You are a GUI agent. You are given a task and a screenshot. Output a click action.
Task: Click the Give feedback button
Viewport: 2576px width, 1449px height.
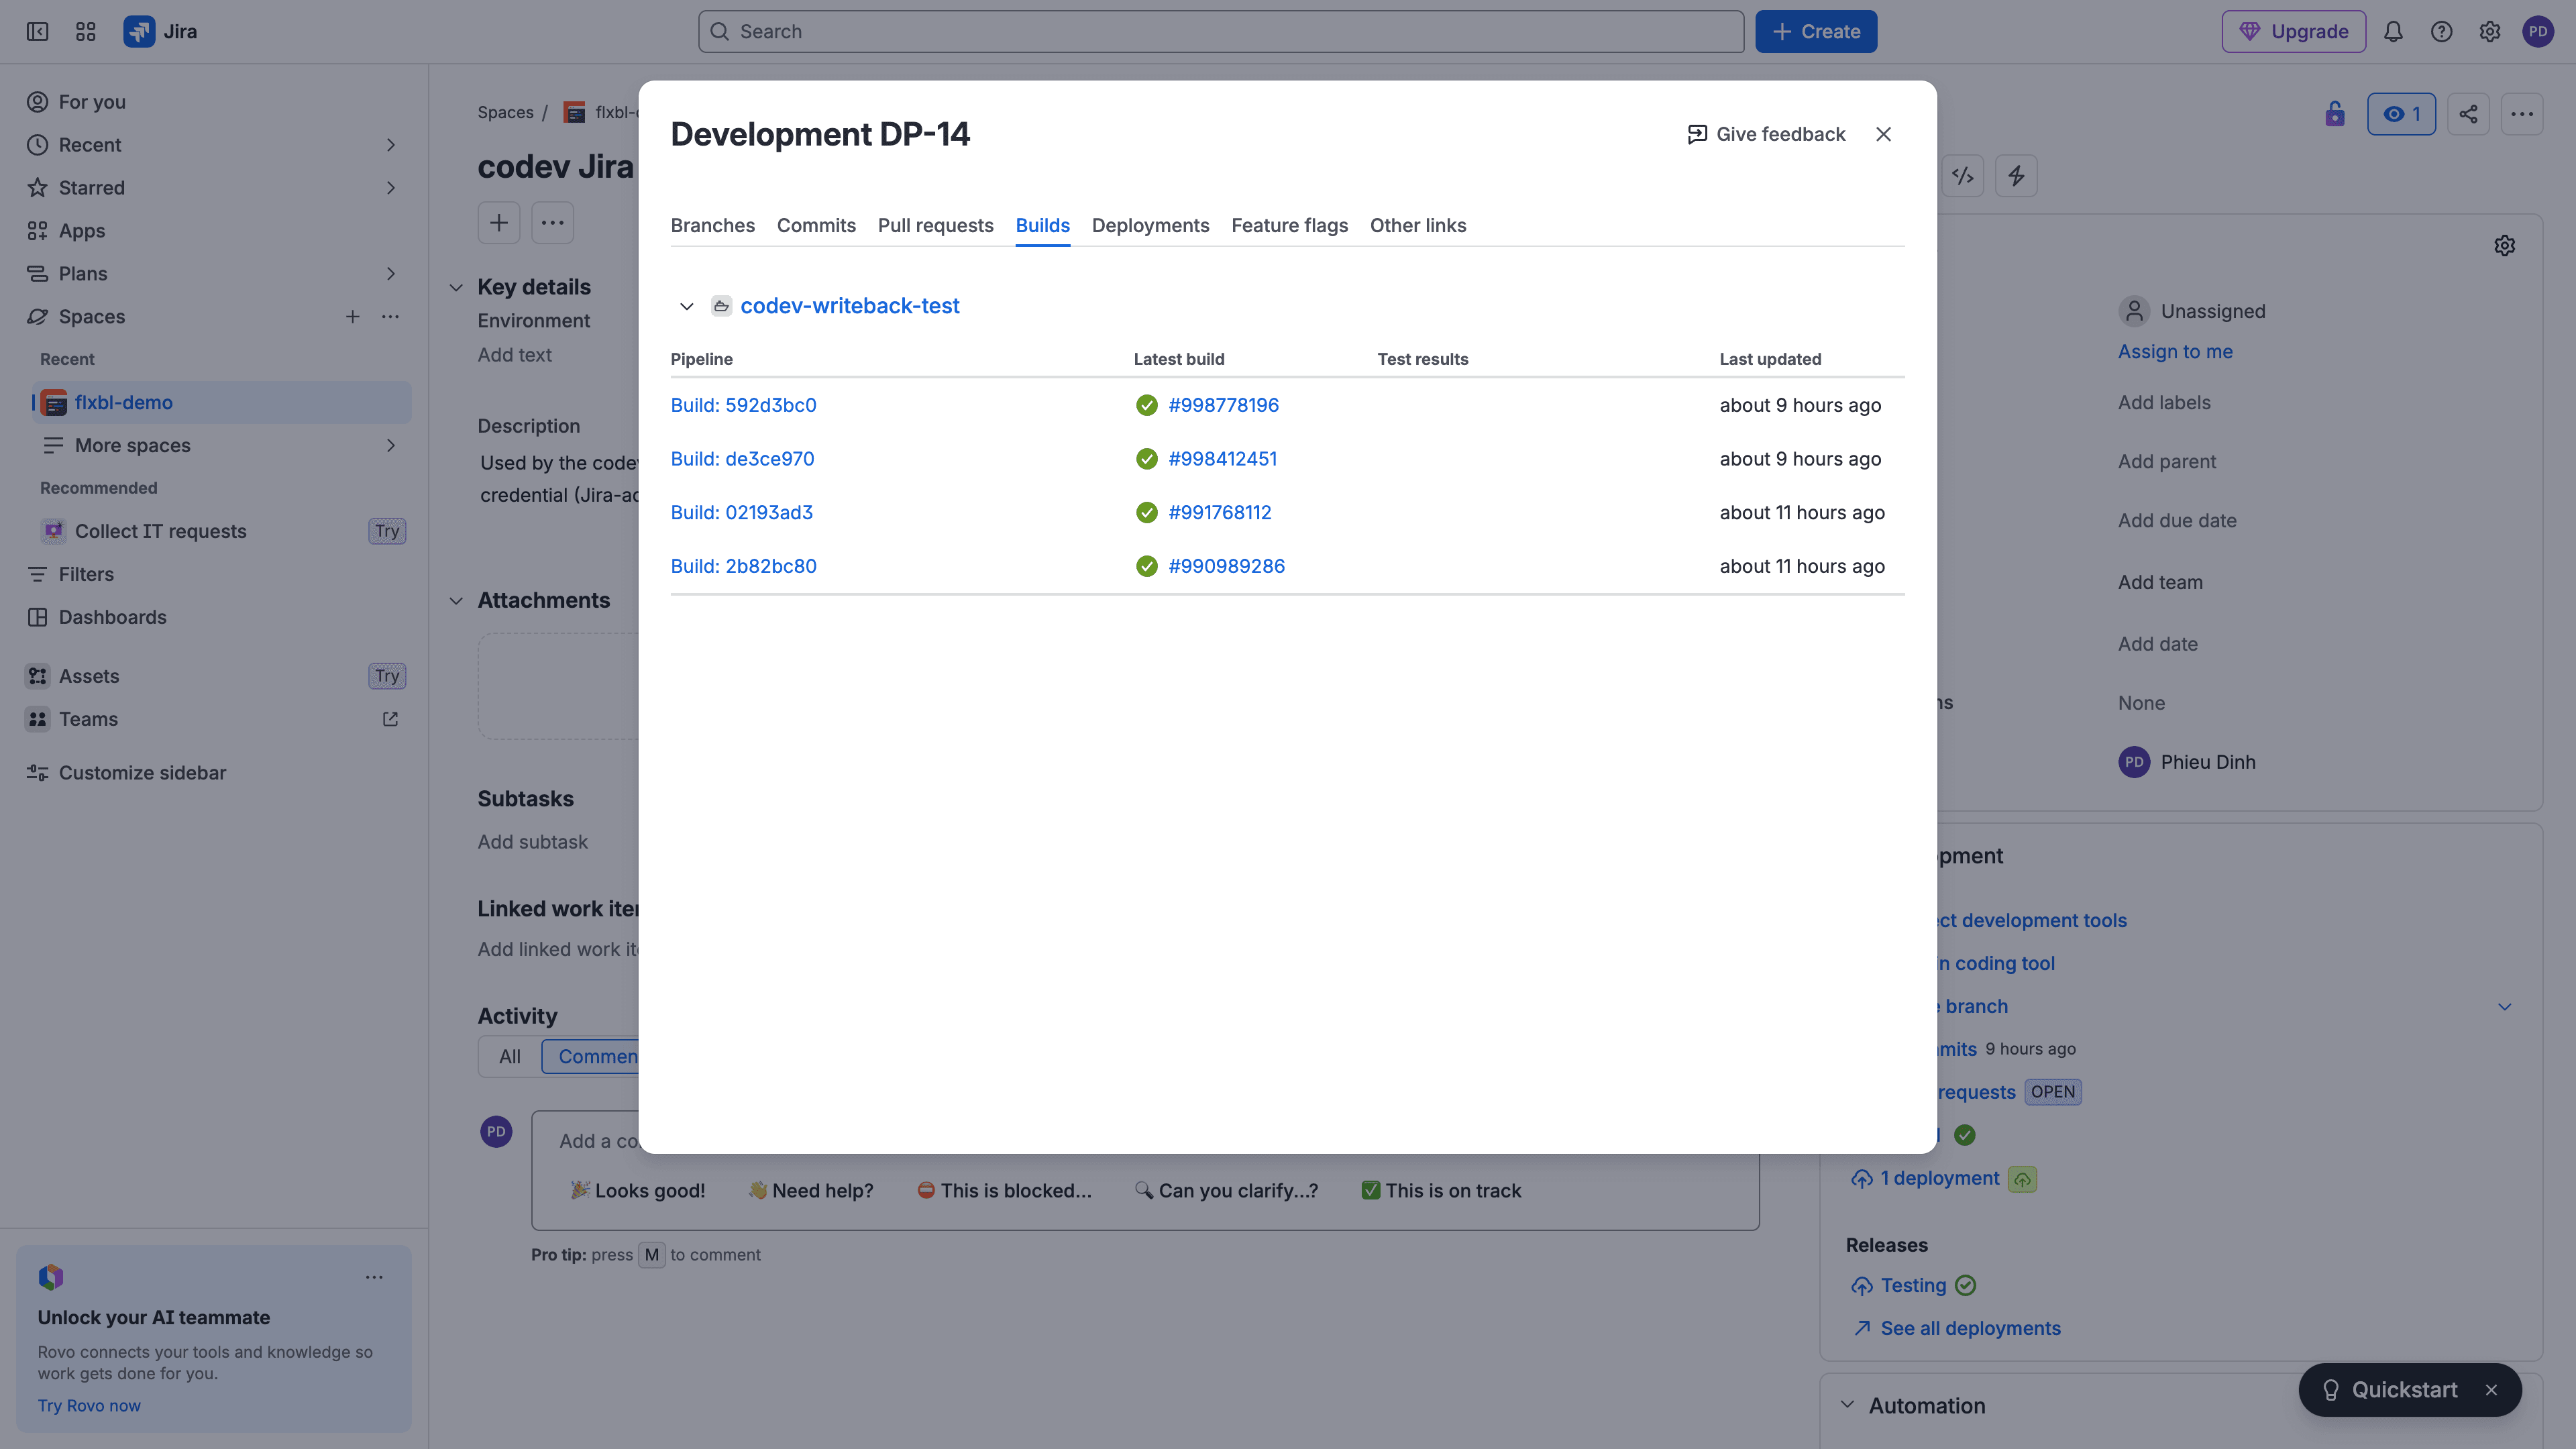pos(1767,135)
